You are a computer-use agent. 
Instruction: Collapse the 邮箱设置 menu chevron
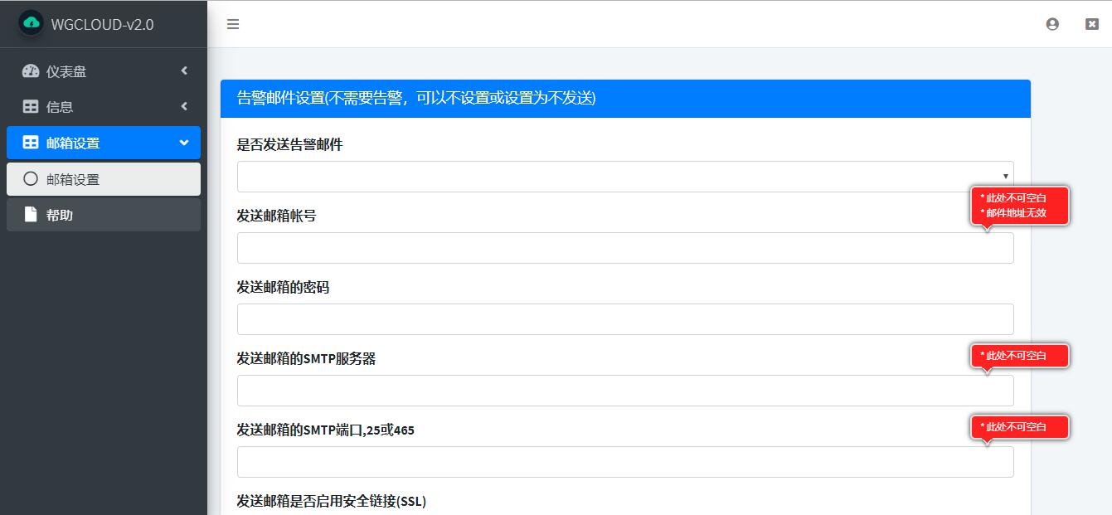pos(184,143)
